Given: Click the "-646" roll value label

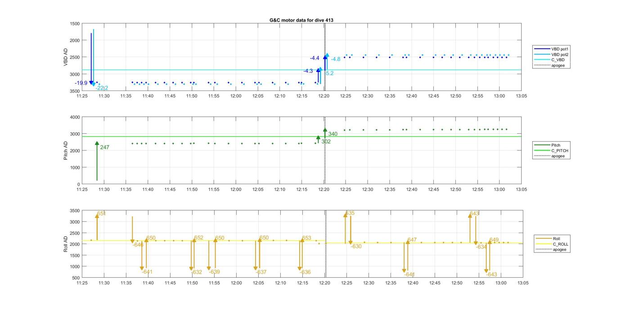Looking at the screenshot, I should (138, 244).
